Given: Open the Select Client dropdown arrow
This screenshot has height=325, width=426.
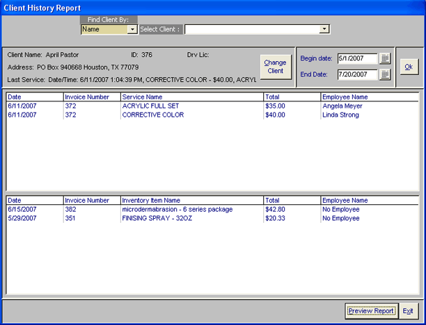Looking at the screenshot, I should (x=324, y=29).
